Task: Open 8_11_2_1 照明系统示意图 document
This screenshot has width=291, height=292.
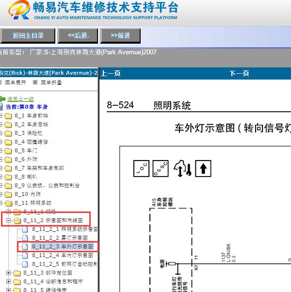Action: coord(65,229)
